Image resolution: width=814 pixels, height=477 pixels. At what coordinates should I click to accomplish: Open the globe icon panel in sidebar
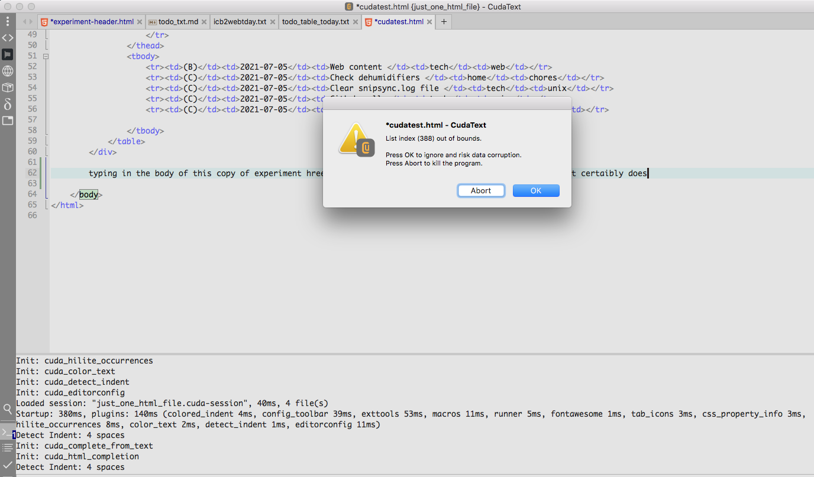click(x=8, y=71)
